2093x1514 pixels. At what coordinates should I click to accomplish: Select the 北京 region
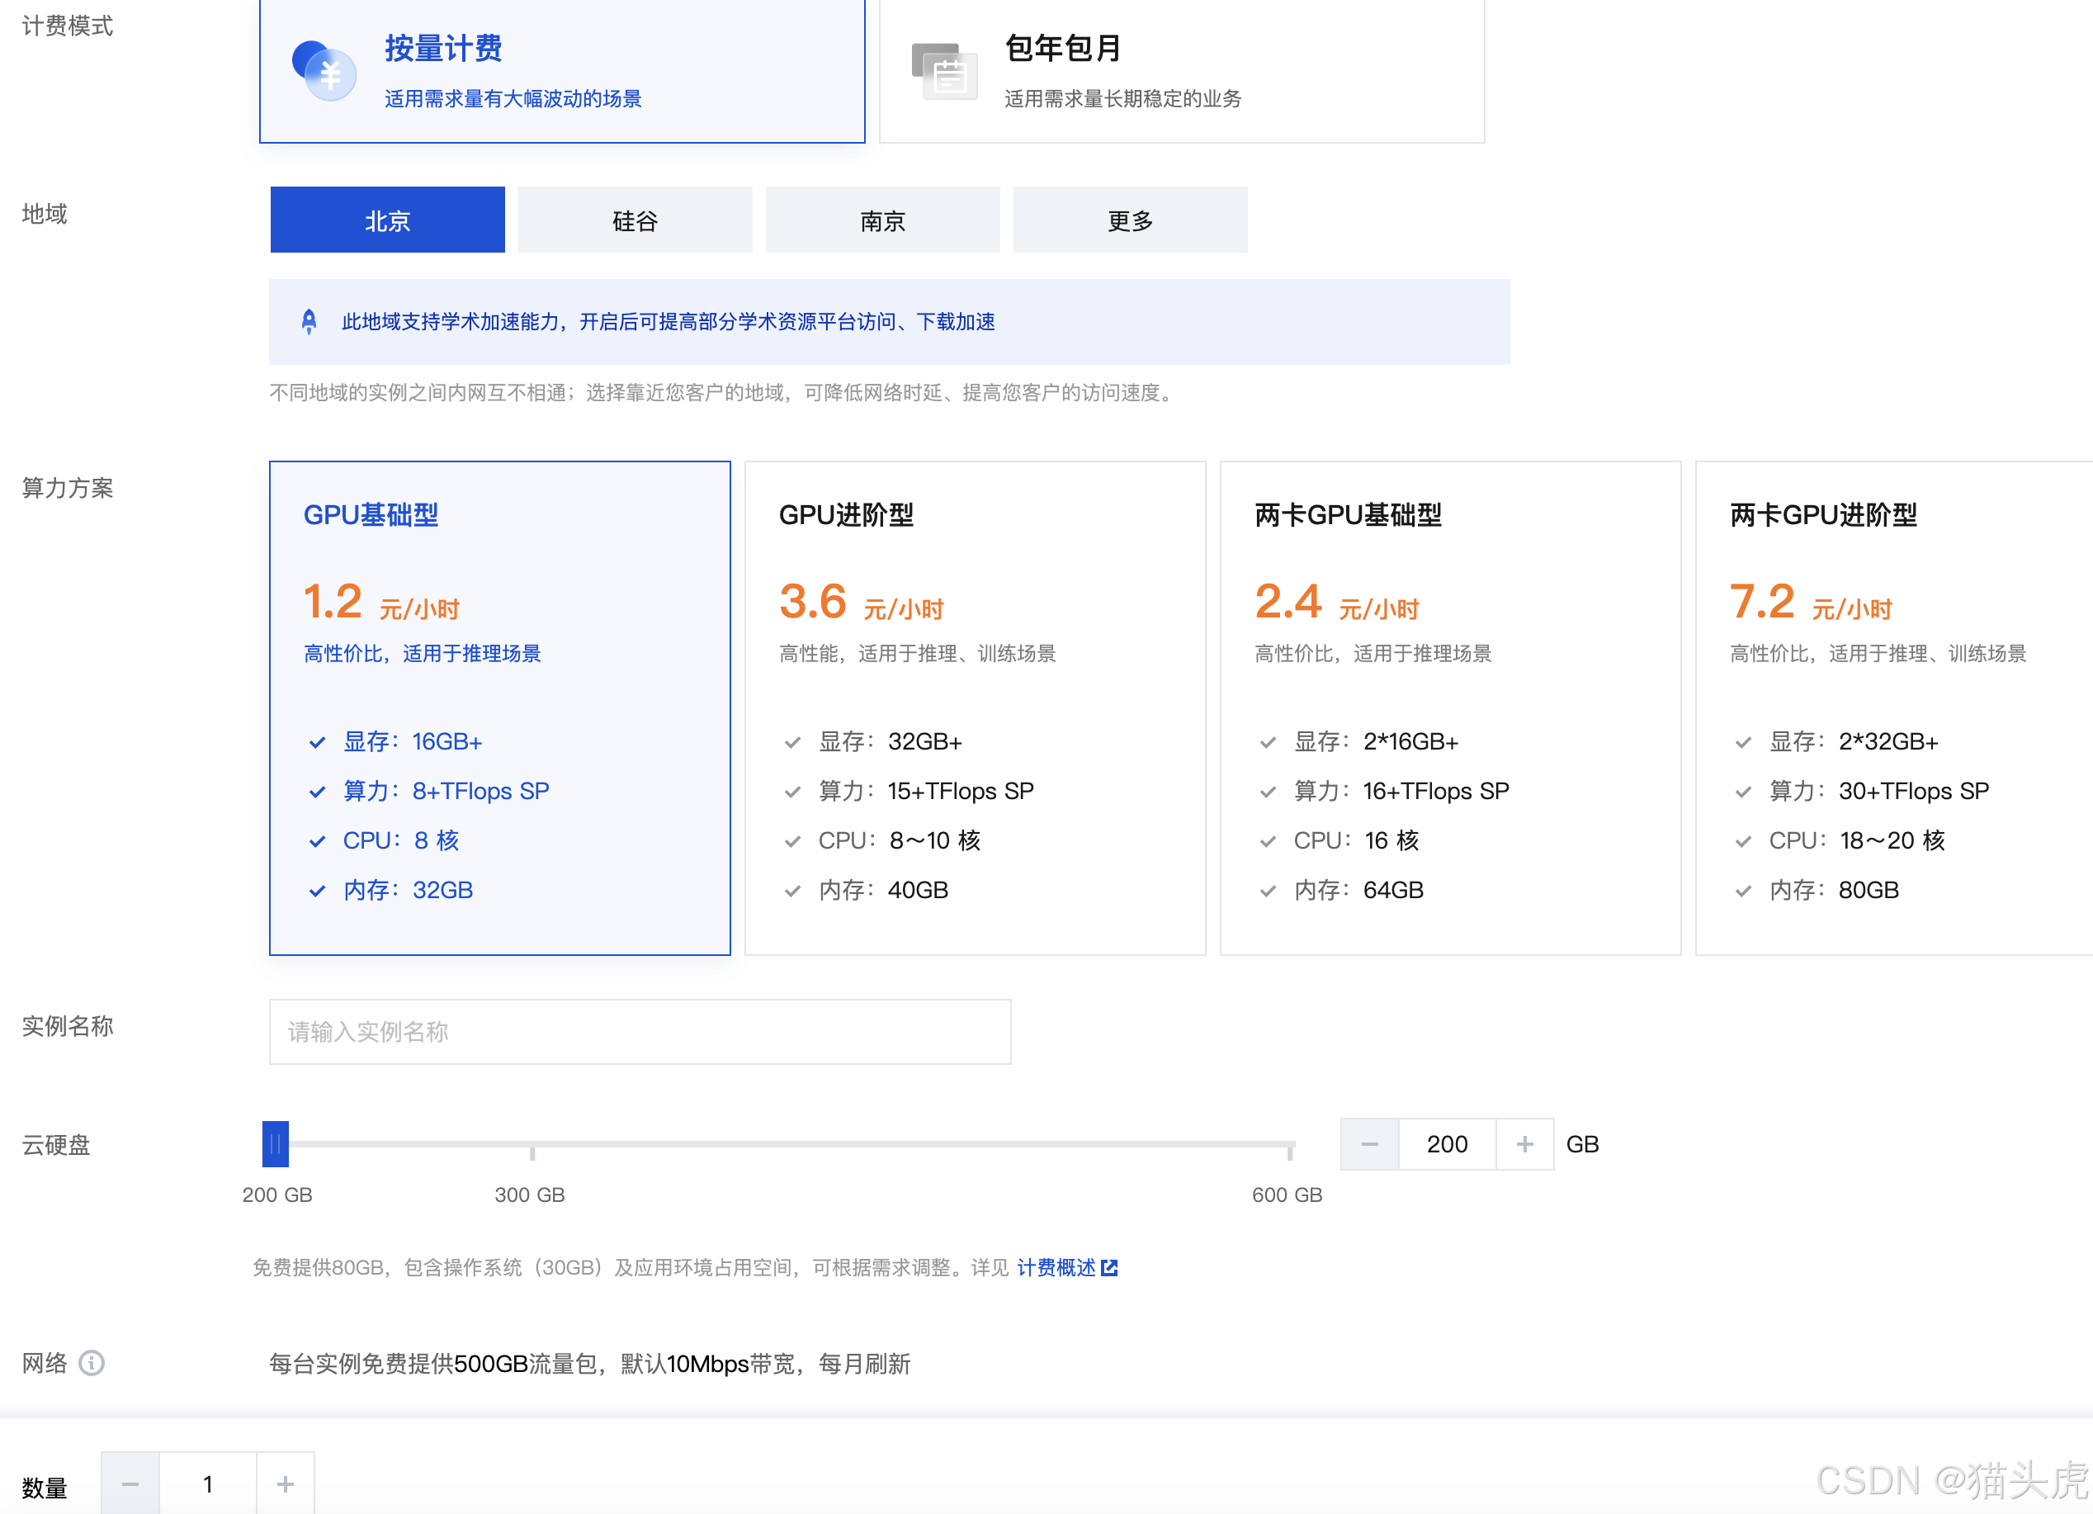tap(388, 220)
